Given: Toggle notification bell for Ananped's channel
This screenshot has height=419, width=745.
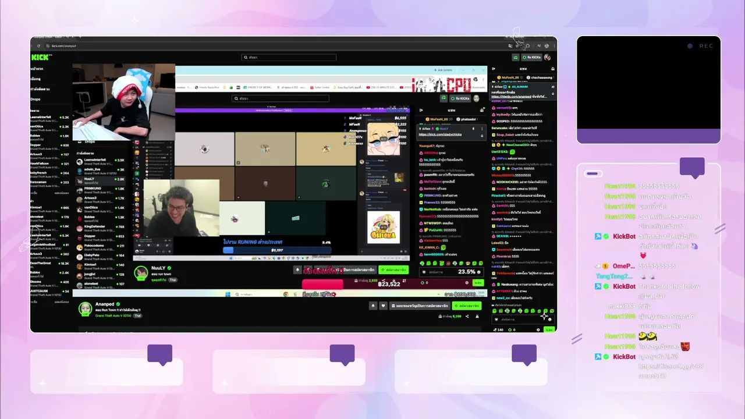Looking at the screenshot, I should 373,306.
